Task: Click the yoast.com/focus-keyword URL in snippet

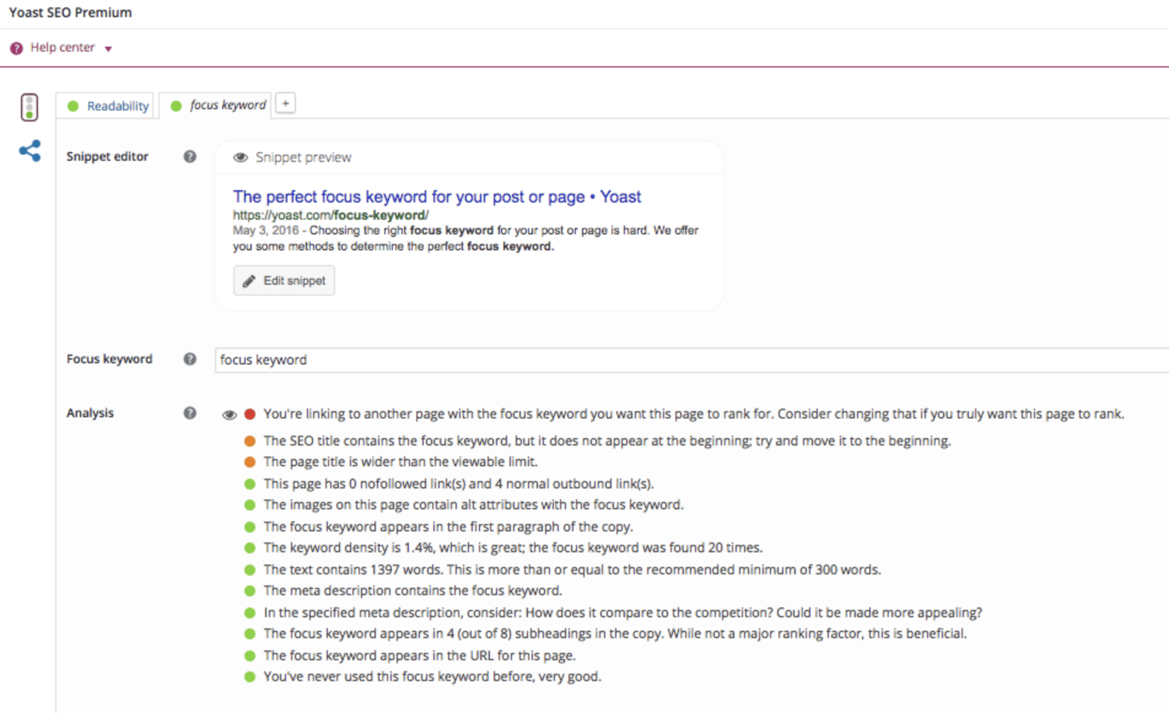Action: [x=330, y=215]
